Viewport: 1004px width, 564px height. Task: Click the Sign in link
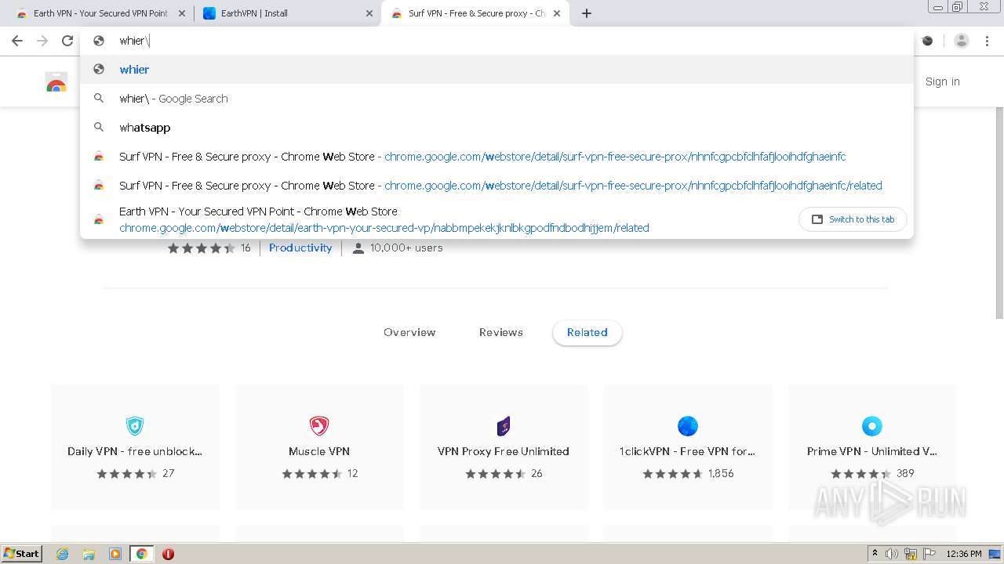(x=942, y=81)
